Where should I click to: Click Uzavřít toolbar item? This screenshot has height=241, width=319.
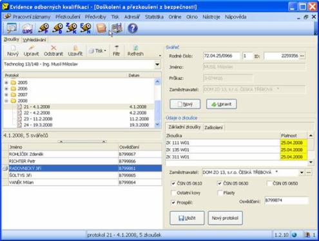click(75, 51)
